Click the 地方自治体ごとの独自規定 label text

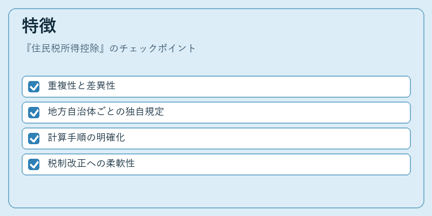(106, 112)
